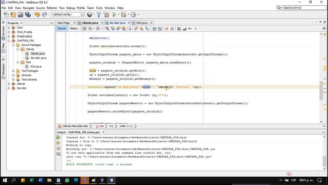This screenshot has height=185, width=328.
Task: Switch to the Servidor.java editor tab
Action: [117, 23]
